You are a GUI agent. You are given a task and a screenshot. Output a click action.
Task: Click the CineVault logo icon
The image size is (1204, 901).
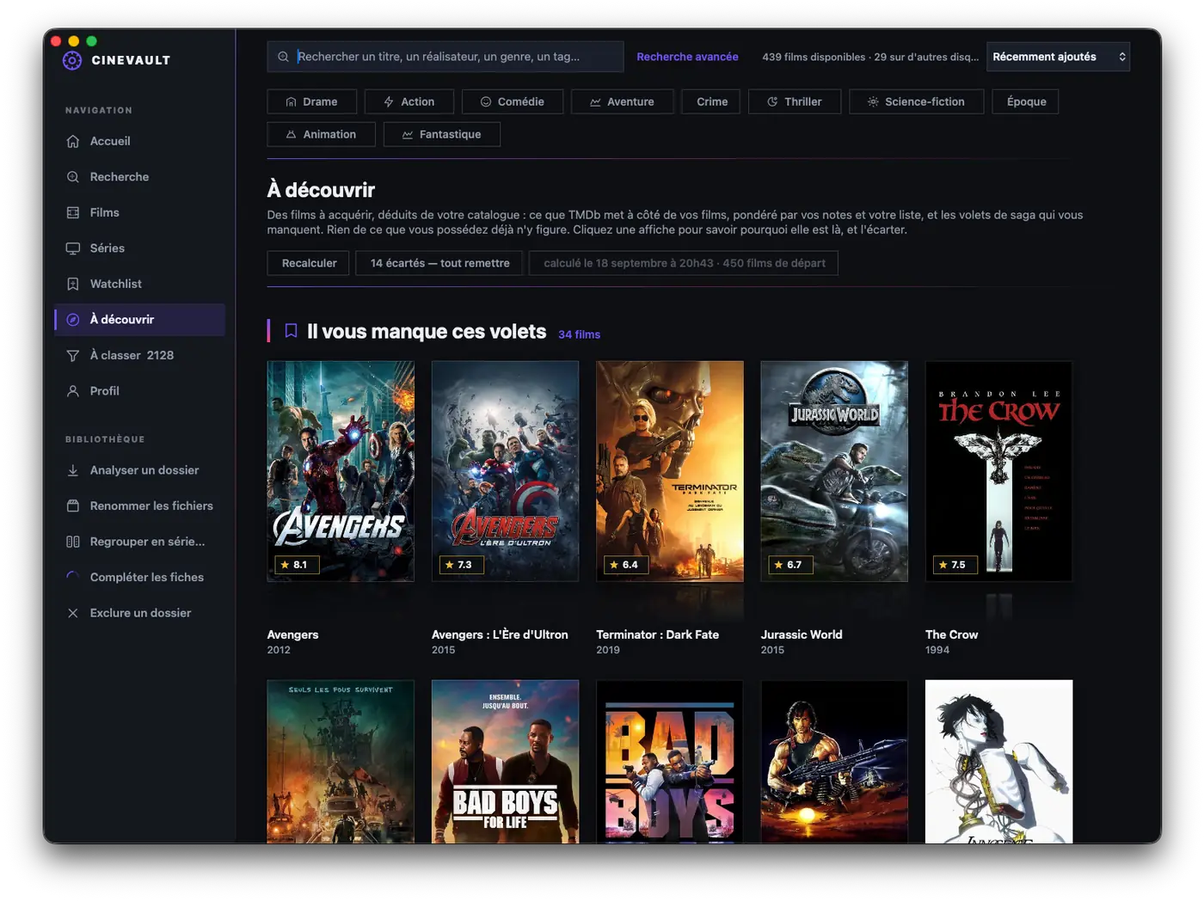click(x=72, y=60)
